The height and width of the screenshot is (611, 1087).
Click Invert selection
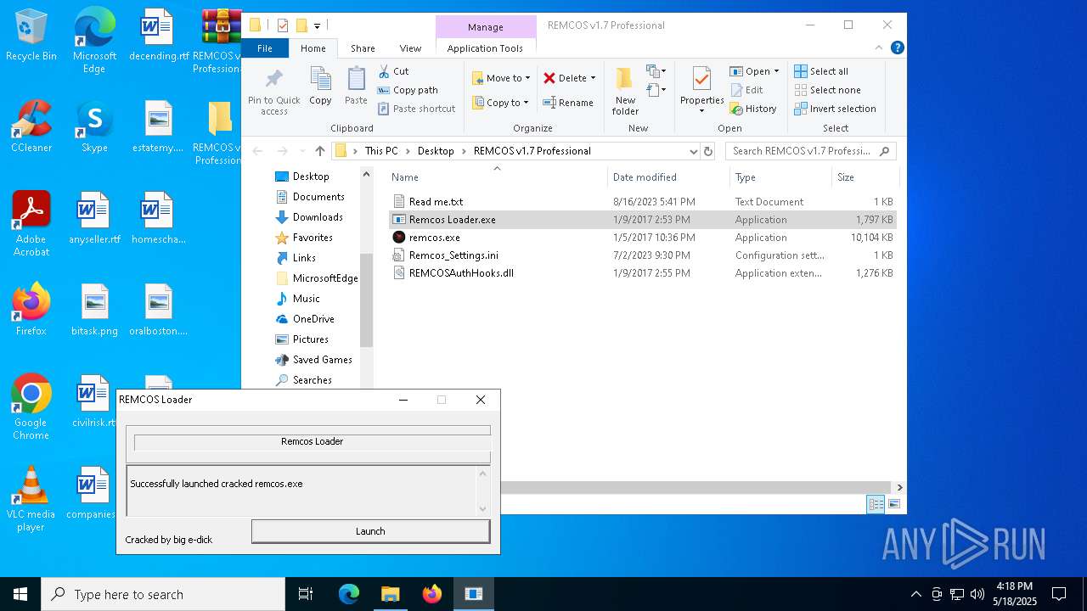[835, 109]
